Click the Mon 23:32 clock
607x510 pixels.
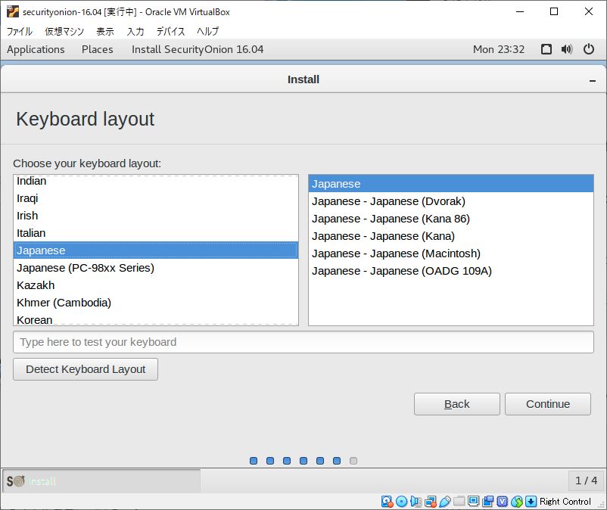(499, 49)
